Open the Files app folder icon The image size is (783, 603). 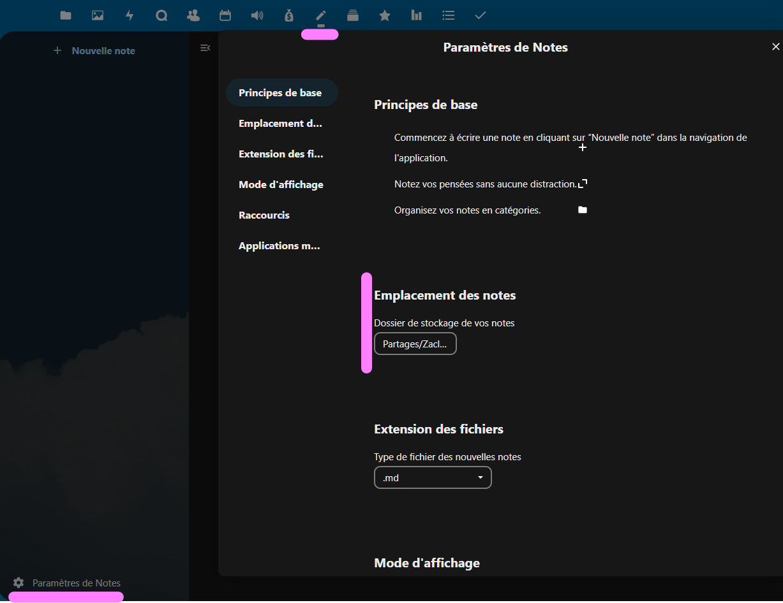(66, 15)
